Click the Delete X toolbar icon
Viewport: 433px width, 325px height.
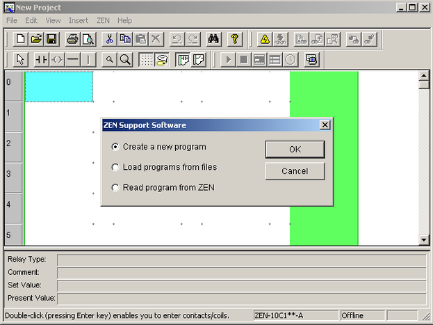coord(156,39)
